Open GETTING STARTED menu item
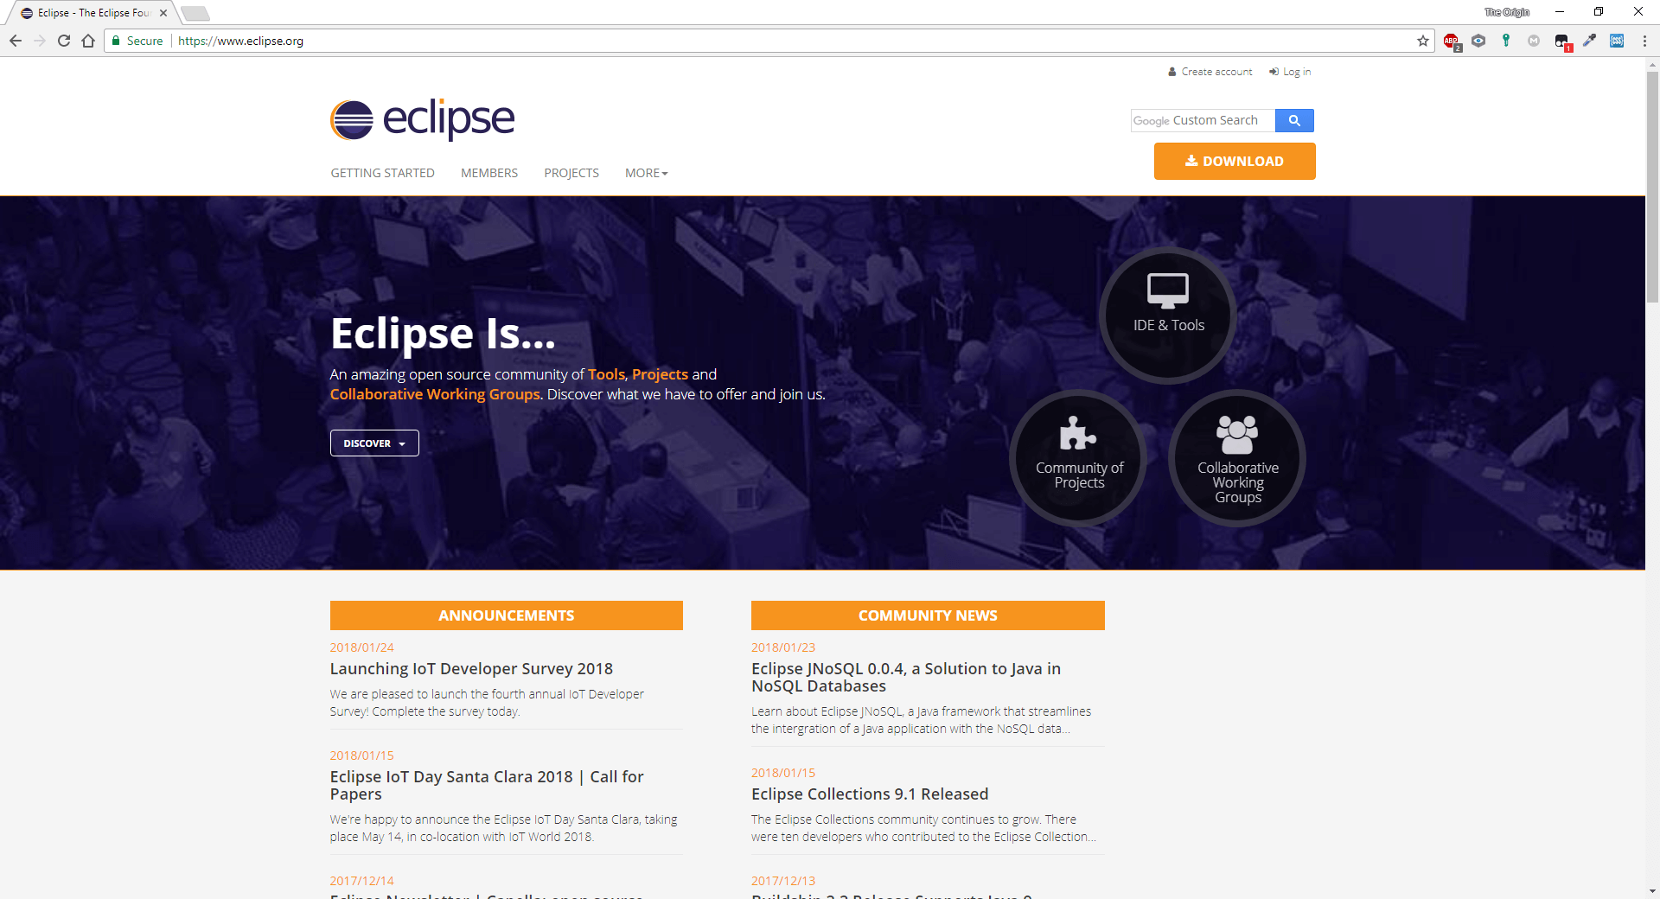1660x899 pixels. tap(382, 173)
